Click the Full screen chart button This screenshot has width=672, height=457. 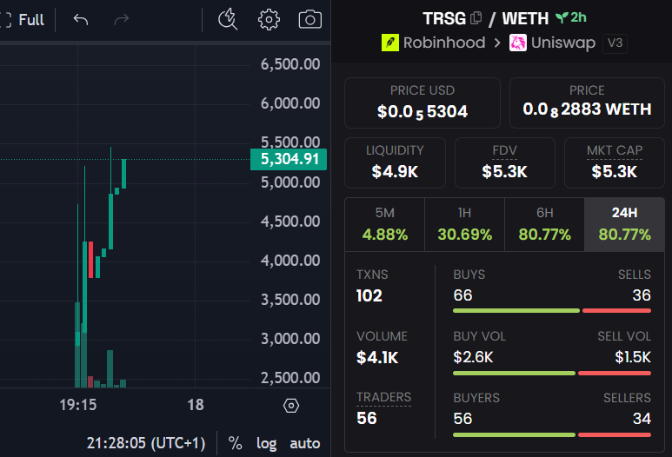point(23,20)
